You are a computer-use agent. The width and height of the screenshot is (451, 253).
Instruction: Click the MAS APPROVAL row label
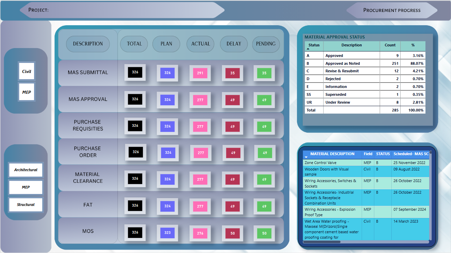(88, 99)
